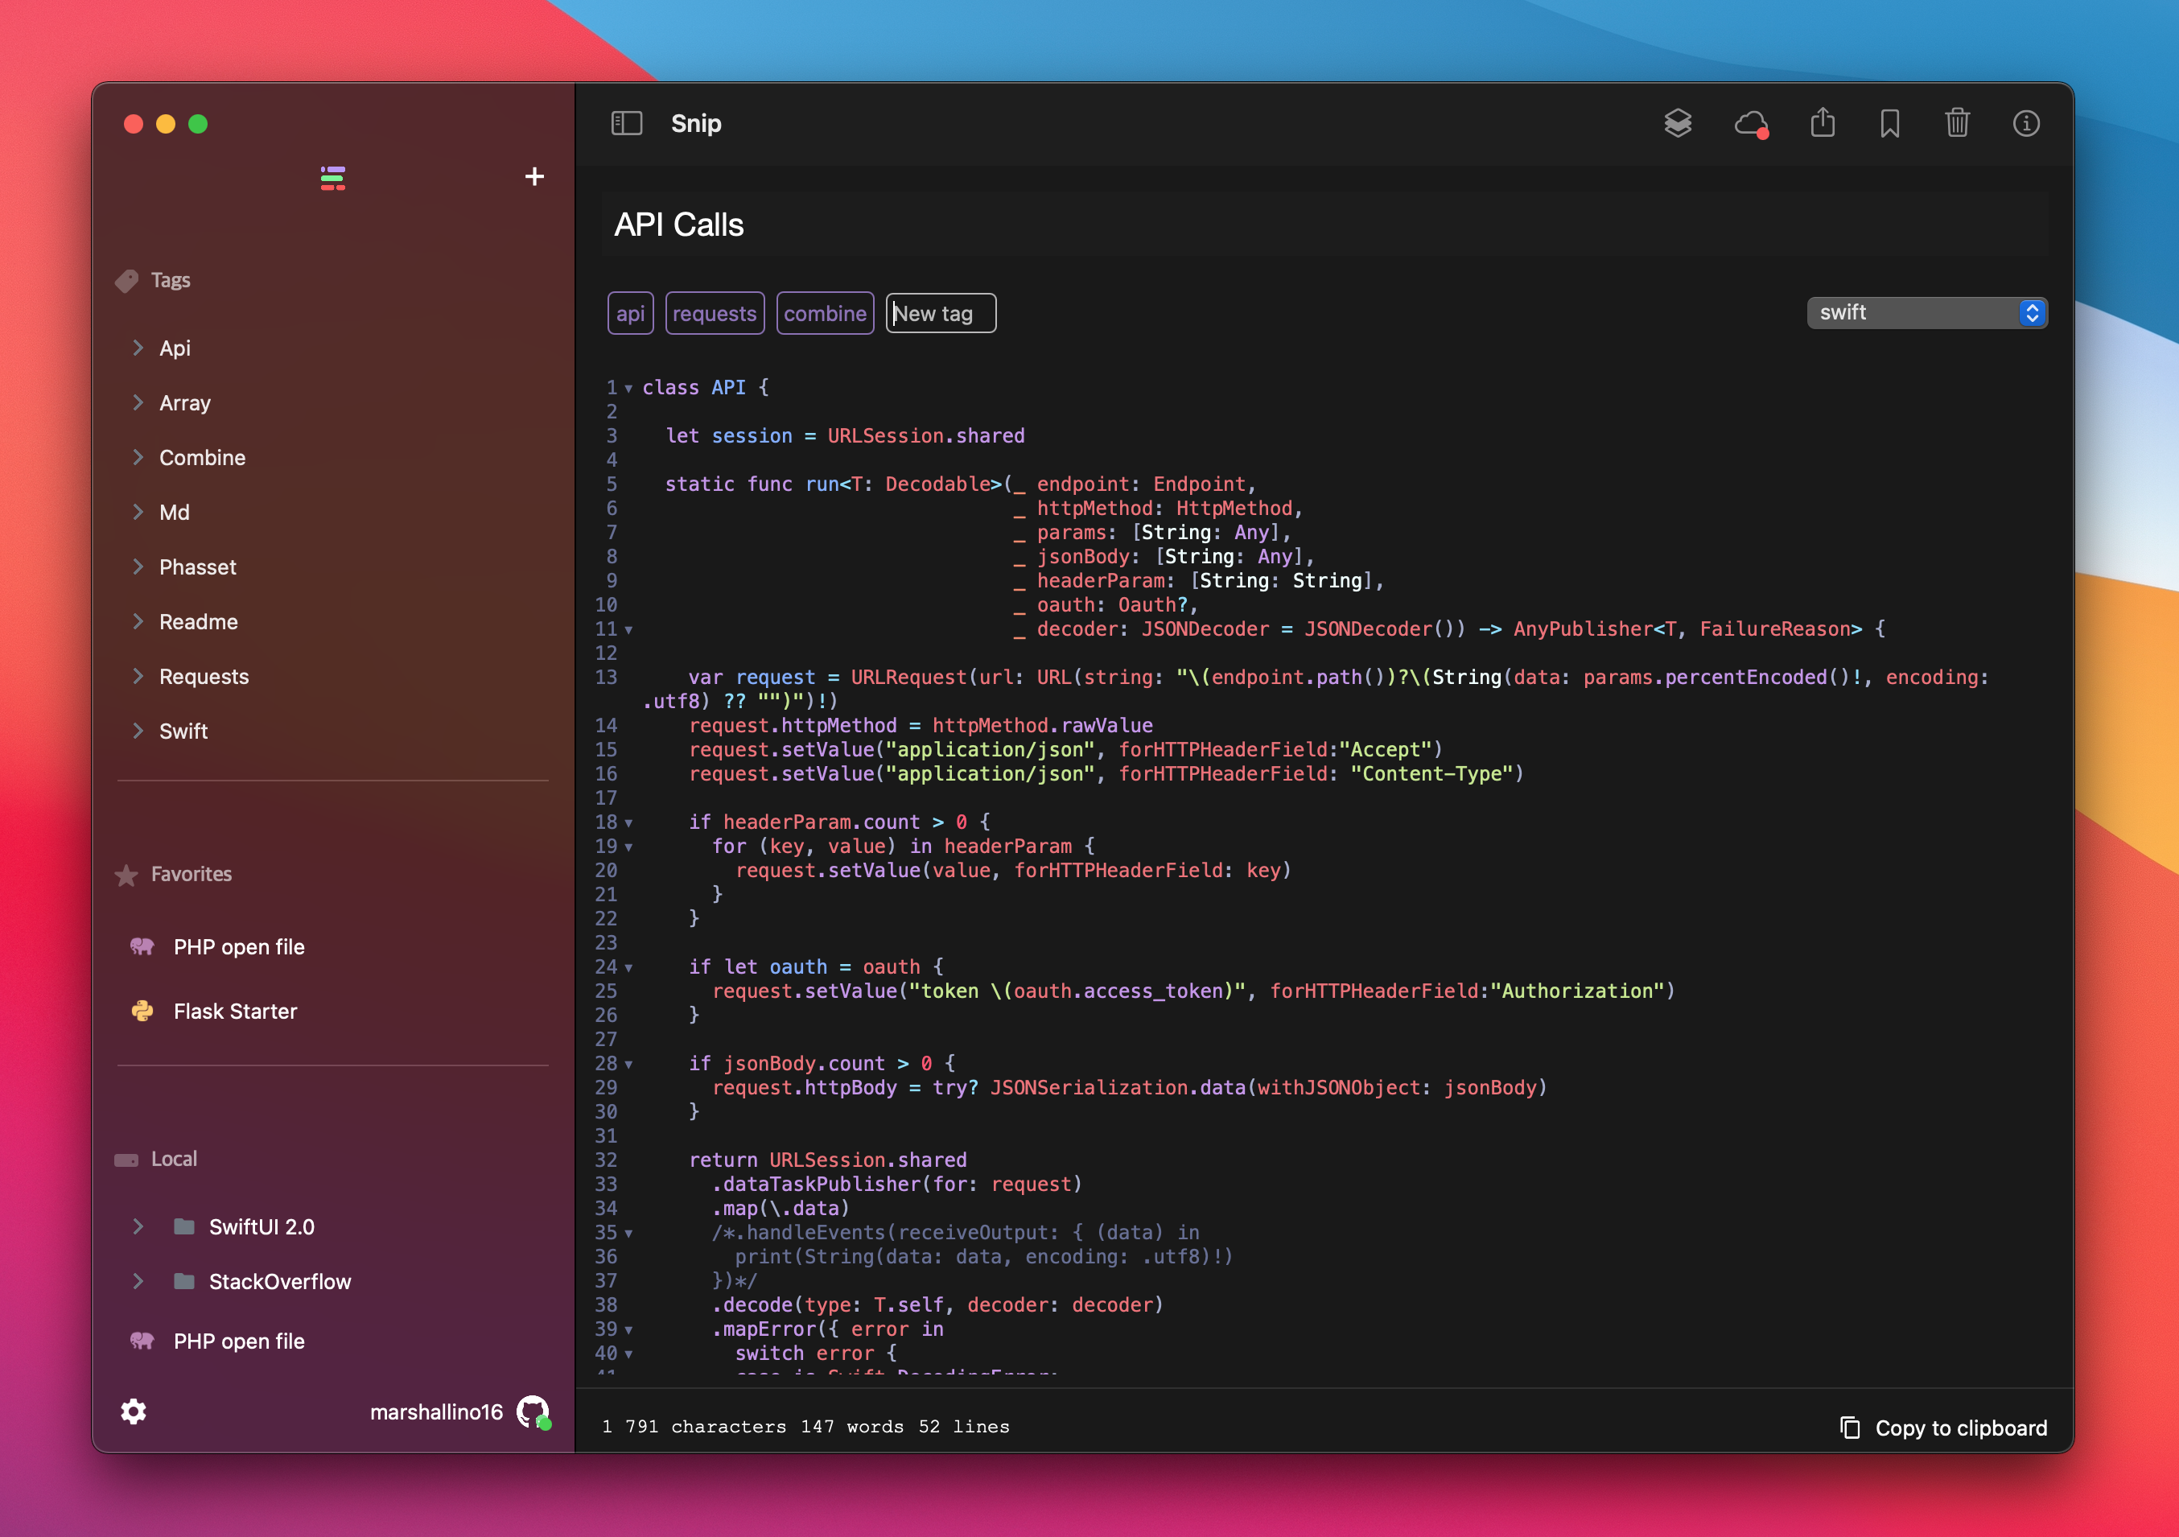Expand the SwiftUI 2.0 folder chevron
Screen dimensions: 2179x1537
click(x=138, y=1226)
